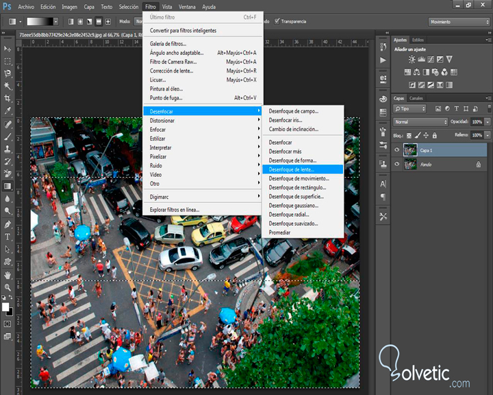Select the Magic Wand tool

pyautogui.click(x=8, y=86)
